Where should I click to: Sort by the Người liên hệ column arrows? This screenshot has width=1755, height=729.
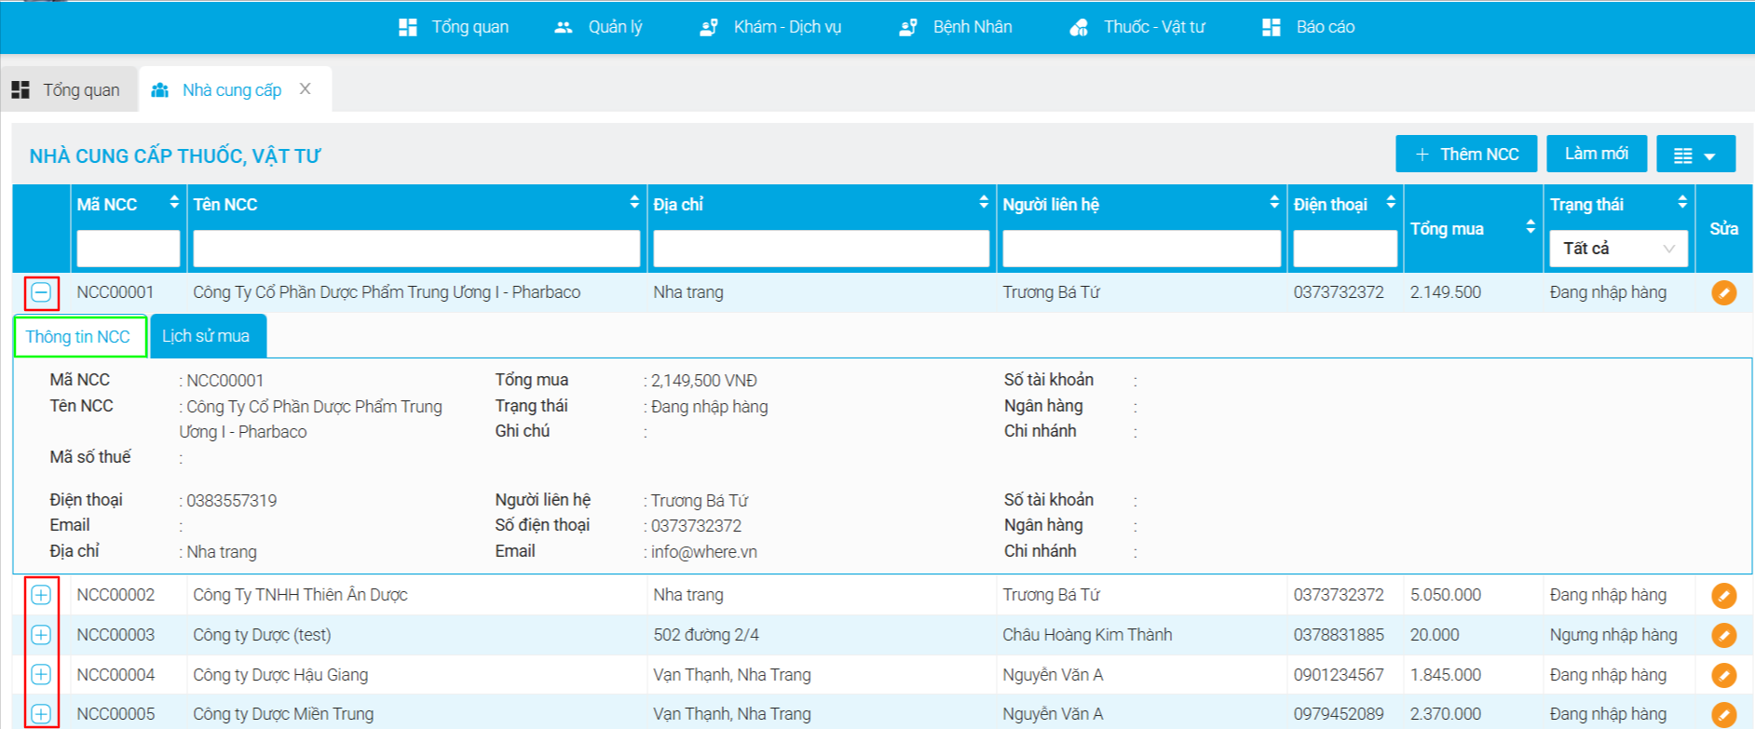(1274, 202)
